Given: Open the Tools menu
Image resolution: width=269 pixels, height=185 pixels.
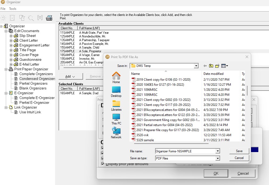Looking at the screenshot, I should (x=12, y=8).
